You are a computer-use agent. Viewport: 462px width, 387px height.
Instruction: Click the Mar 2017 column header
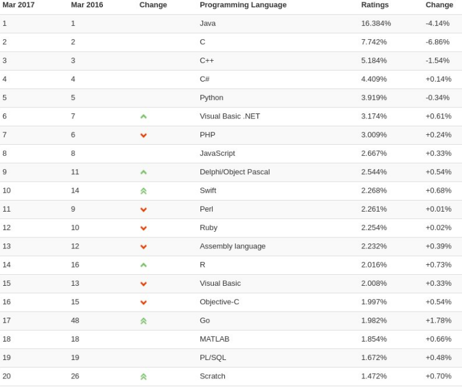pyautogui.click(x=18, y=5)
